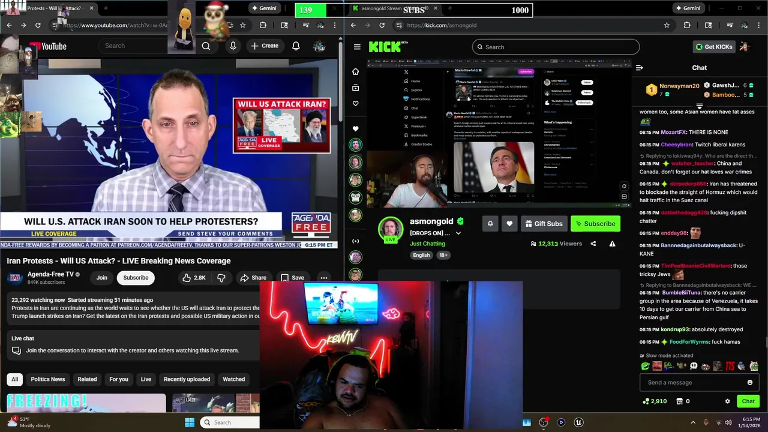Click green Subscribe button on Kick
The image size is (768, 432).
595,224
